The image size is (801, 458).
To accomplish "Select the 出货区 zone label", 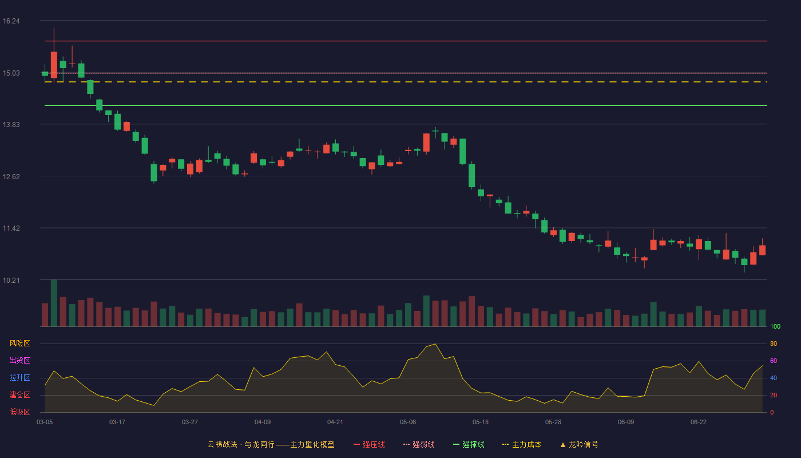I will pos(19,361).
